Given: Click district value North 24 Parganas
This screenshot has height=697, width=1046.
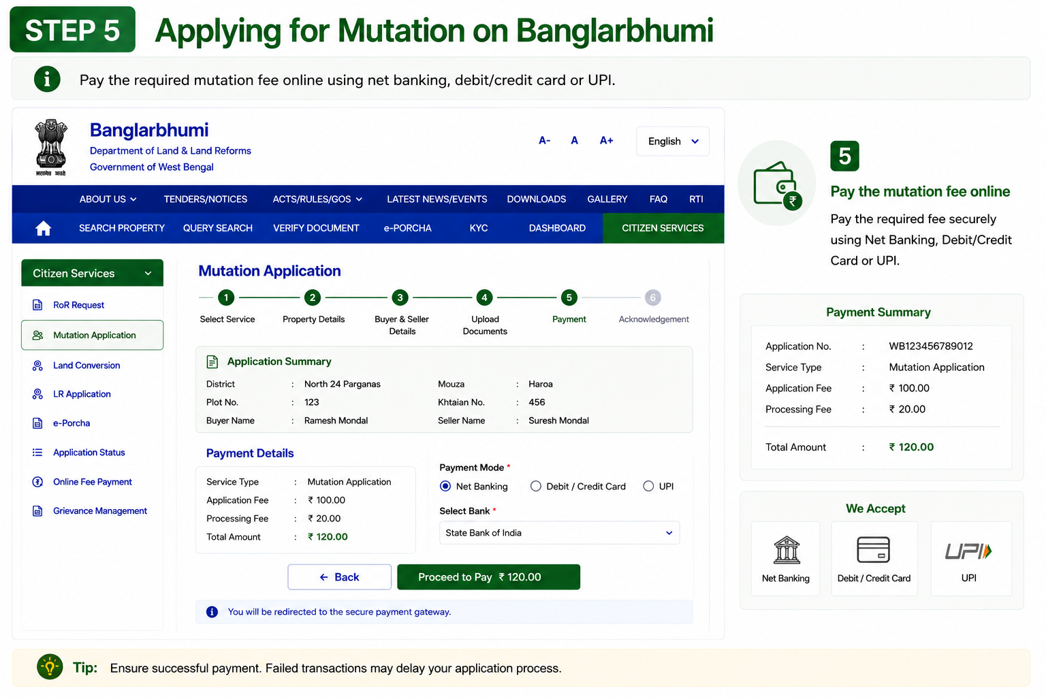Looking at the screenshot, I should point(343,384).
